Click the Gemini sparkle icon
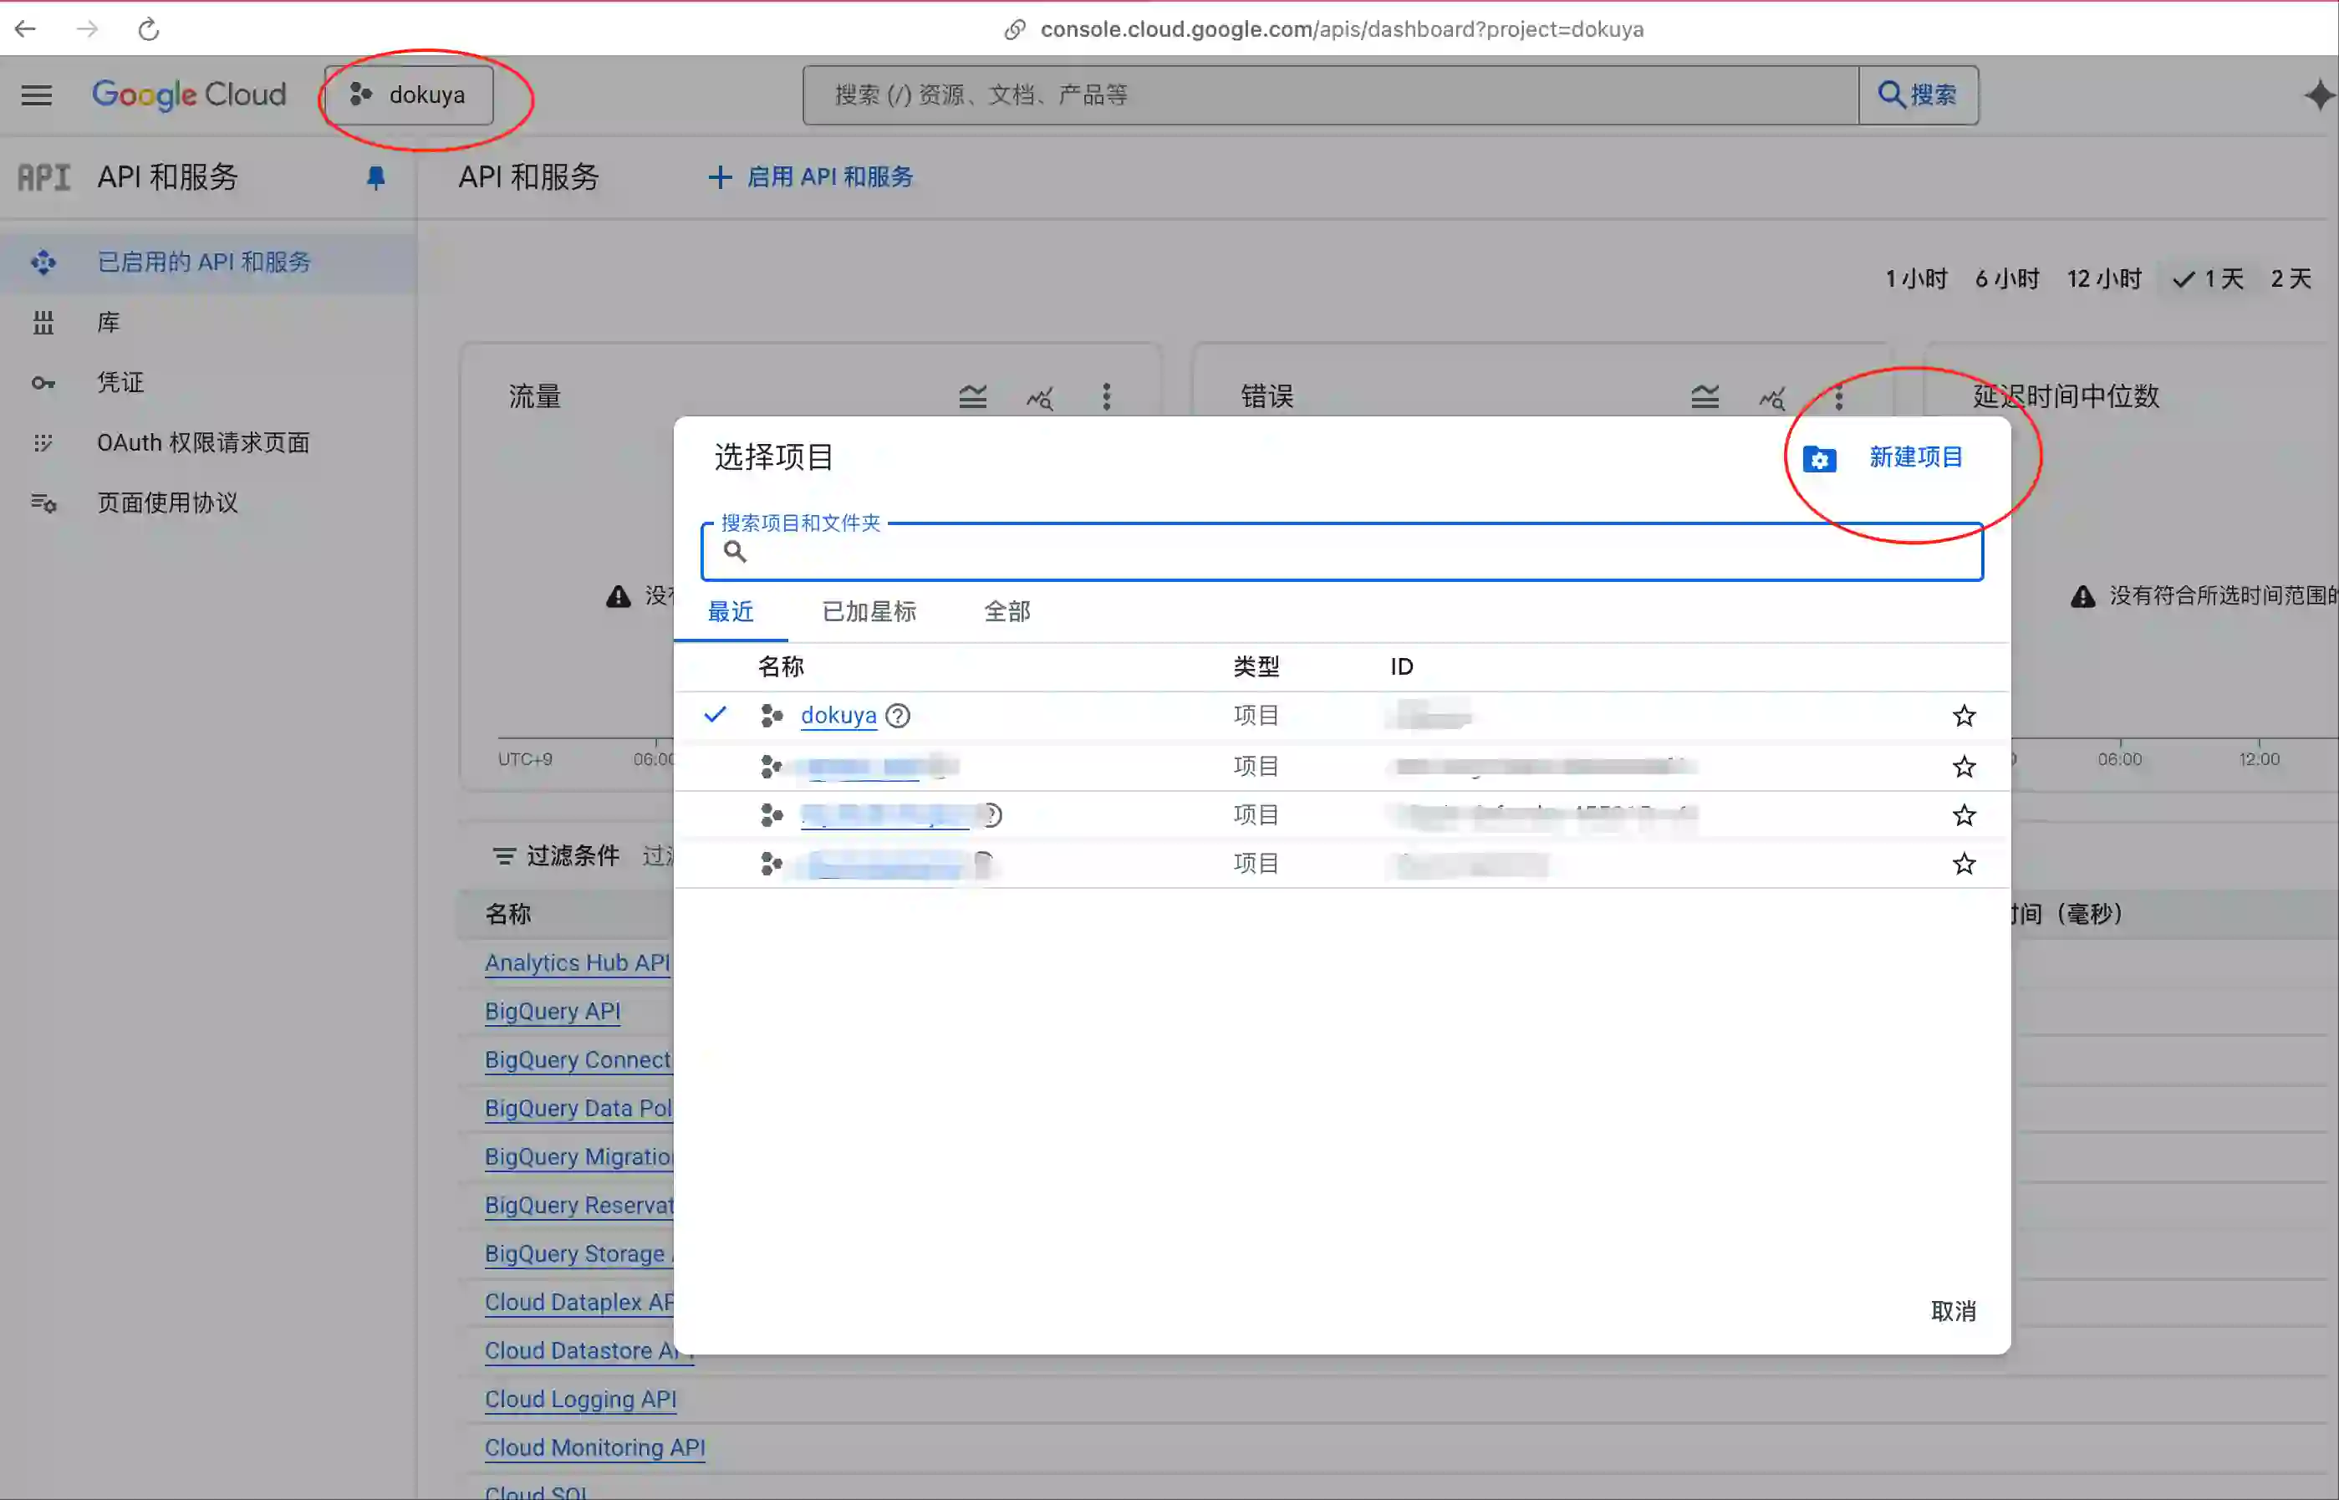The image size is (2339, 1500). (2320, 94)
